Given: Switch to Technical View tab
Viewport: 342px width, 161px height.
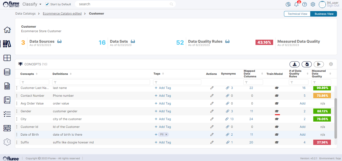Looking at the screenshot, I should [297, 14].
